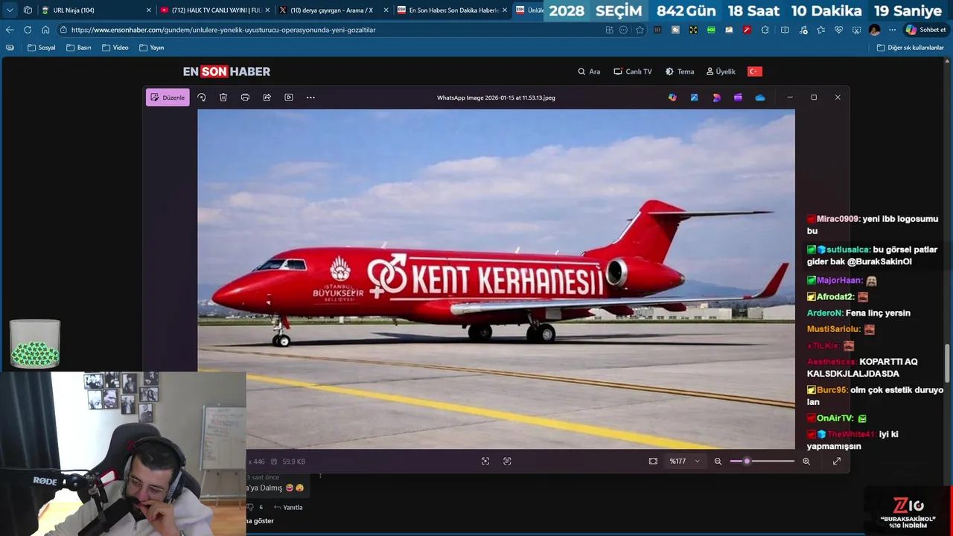Open the favorites list star icon
Image resolution: width=953 pixels, height=536 pixels.
point(820,30)
